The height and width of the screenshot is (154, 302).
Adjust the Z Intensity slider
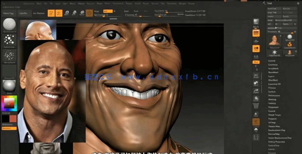pyautogui.click(x=138, y=15)
